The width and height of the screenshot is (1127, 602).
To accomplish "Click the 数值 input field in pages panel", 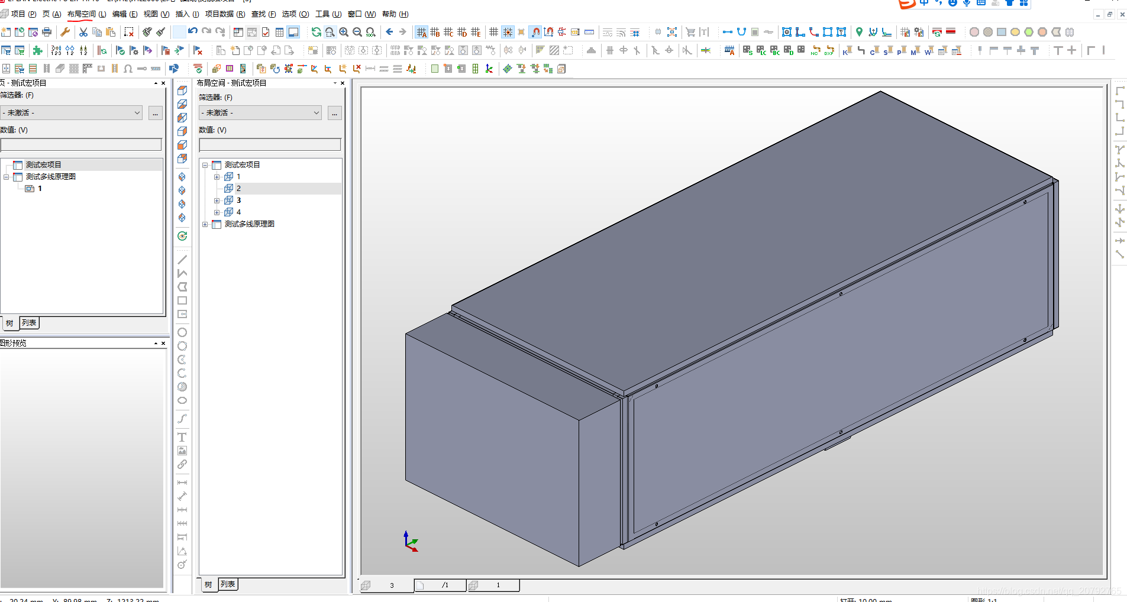I will 81,145.
